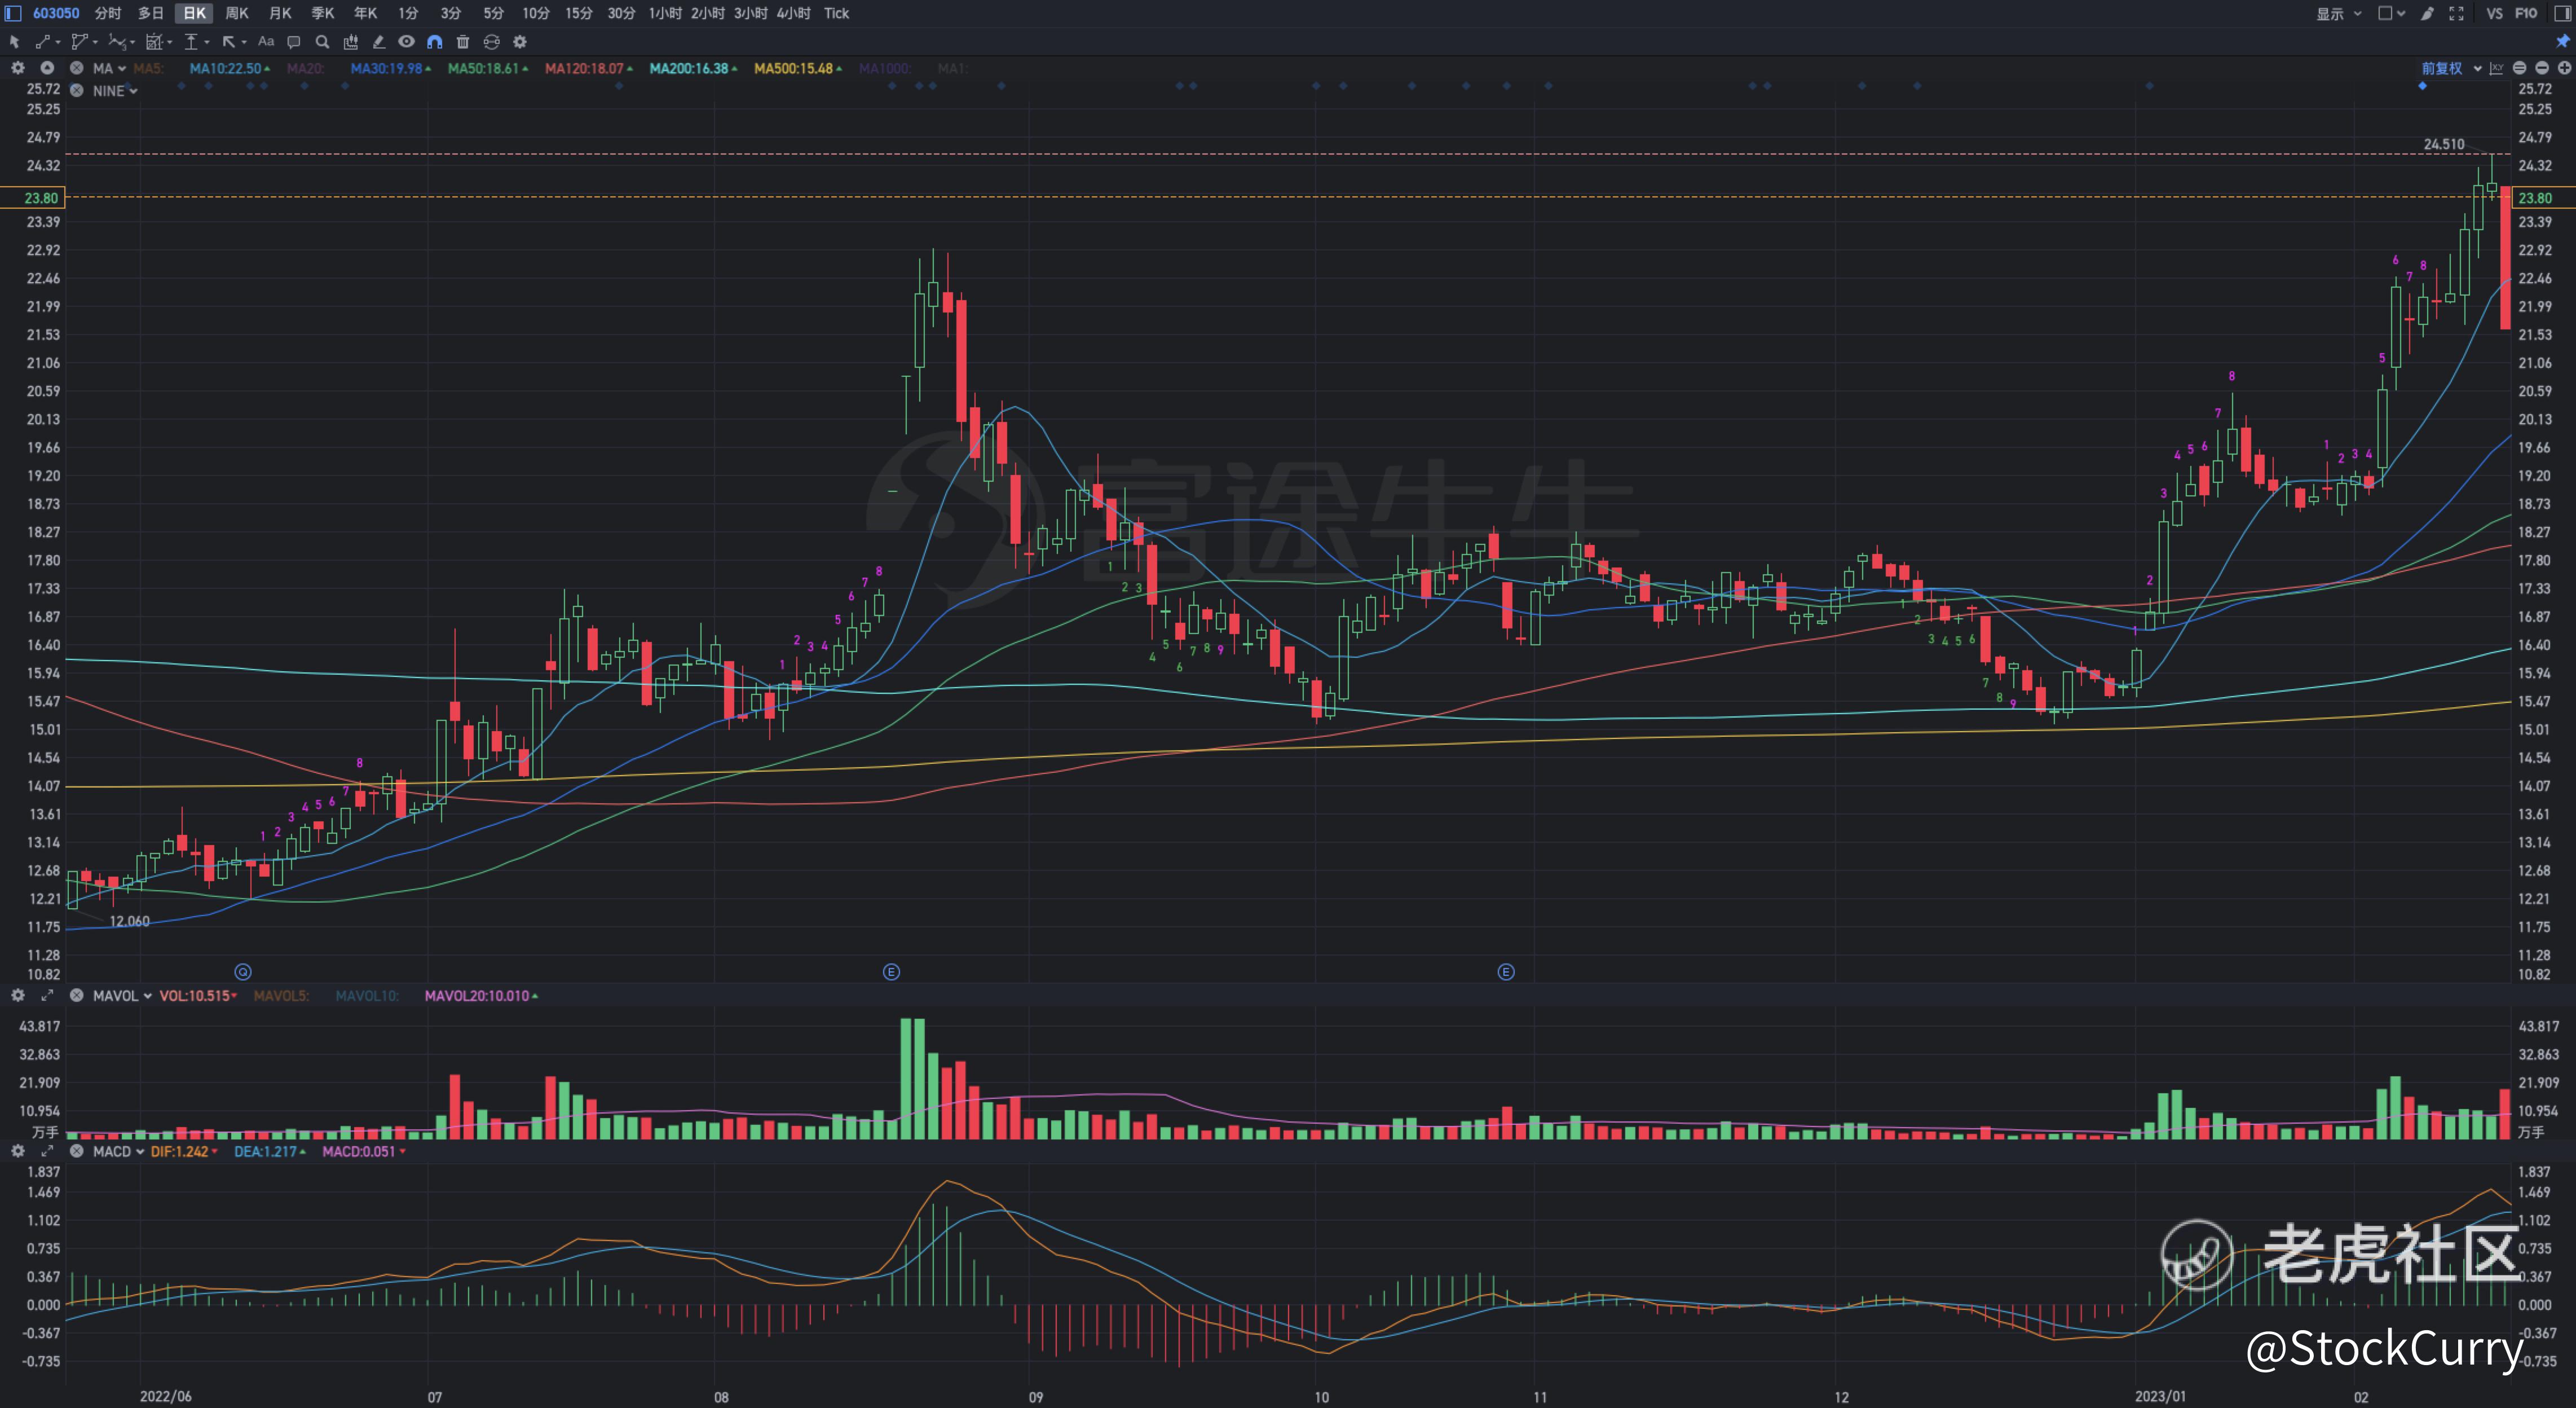Select the highlighter pen drawing tool
This screenshot has width=2576, height=1408.
[378, 42]
